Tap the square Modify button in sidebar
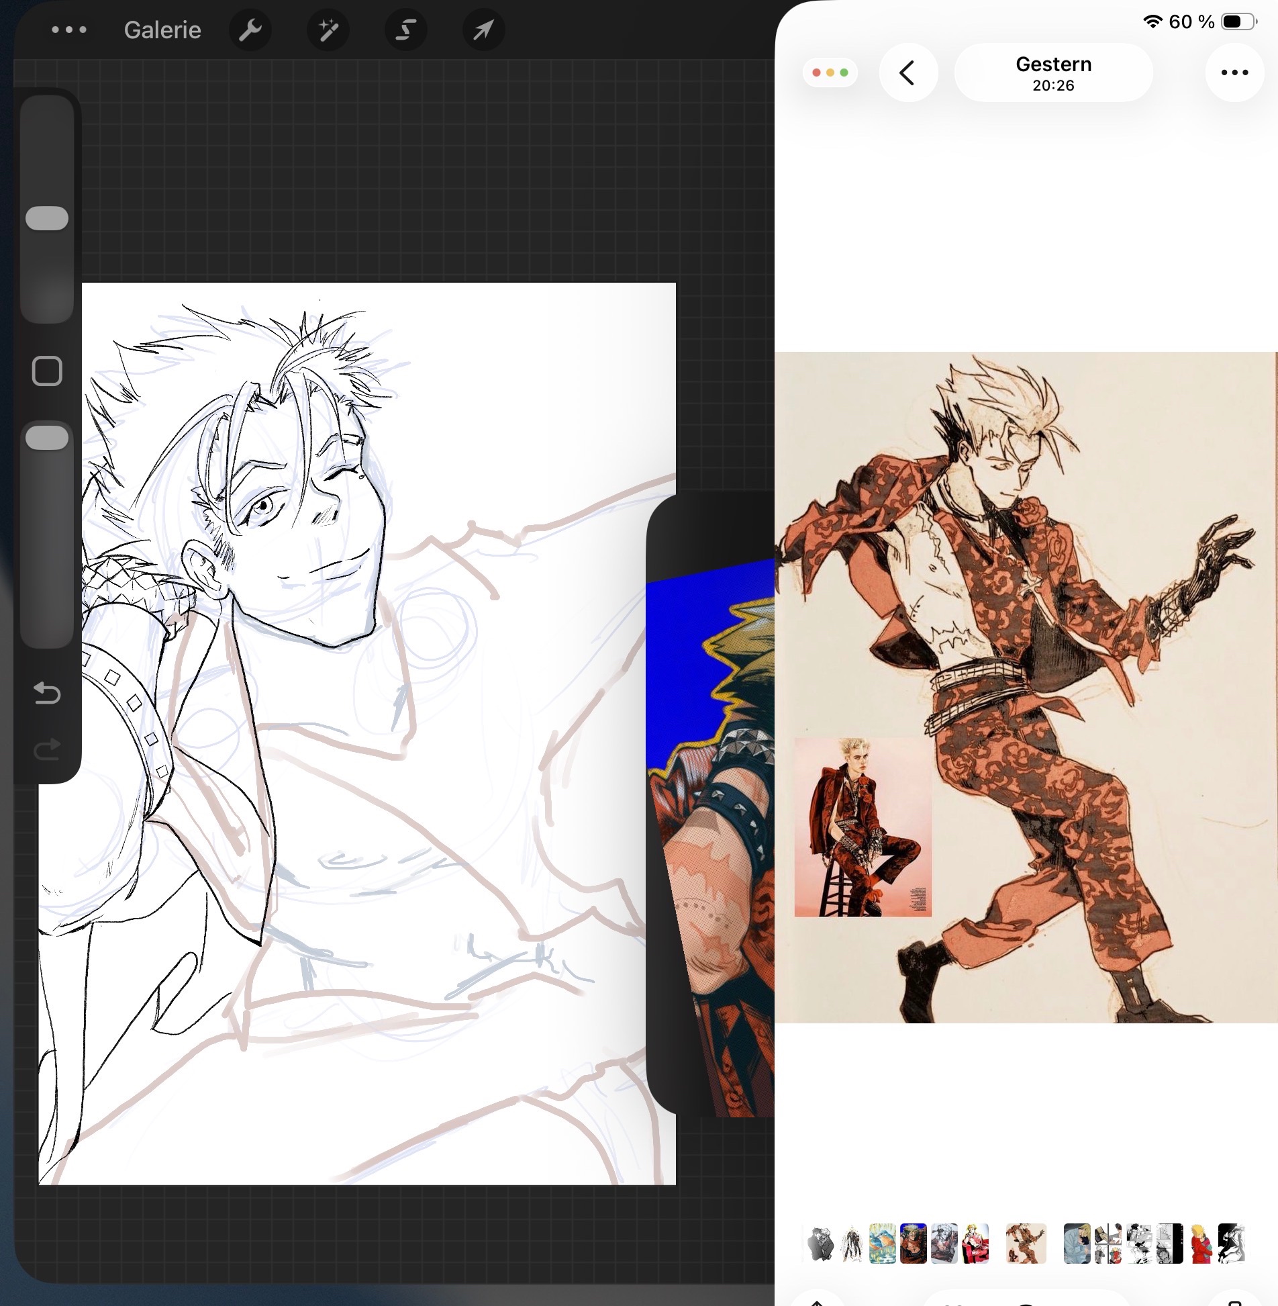1278x1306 pixels. (x=47, y=371)
